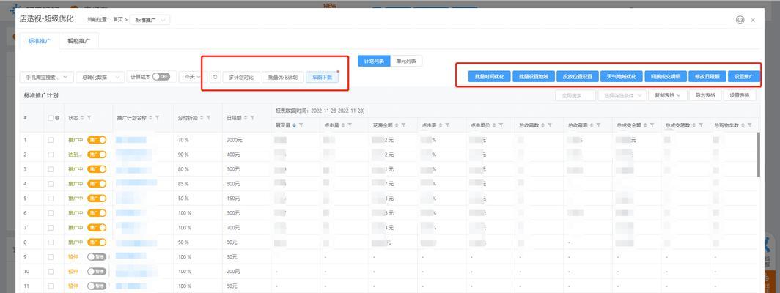The height and width of the screenshot is (293, 780).
Task: Sort table by 点击量 arrows
Action: [x=343, y=125]
